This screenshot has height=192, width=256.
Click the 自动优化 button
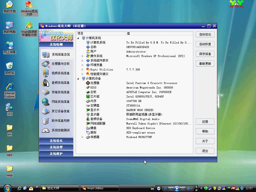(x=205, y=34)
